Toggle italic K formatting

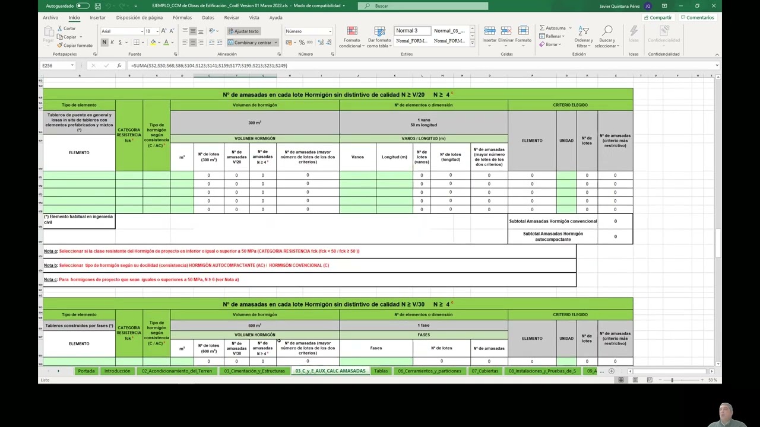112,42
